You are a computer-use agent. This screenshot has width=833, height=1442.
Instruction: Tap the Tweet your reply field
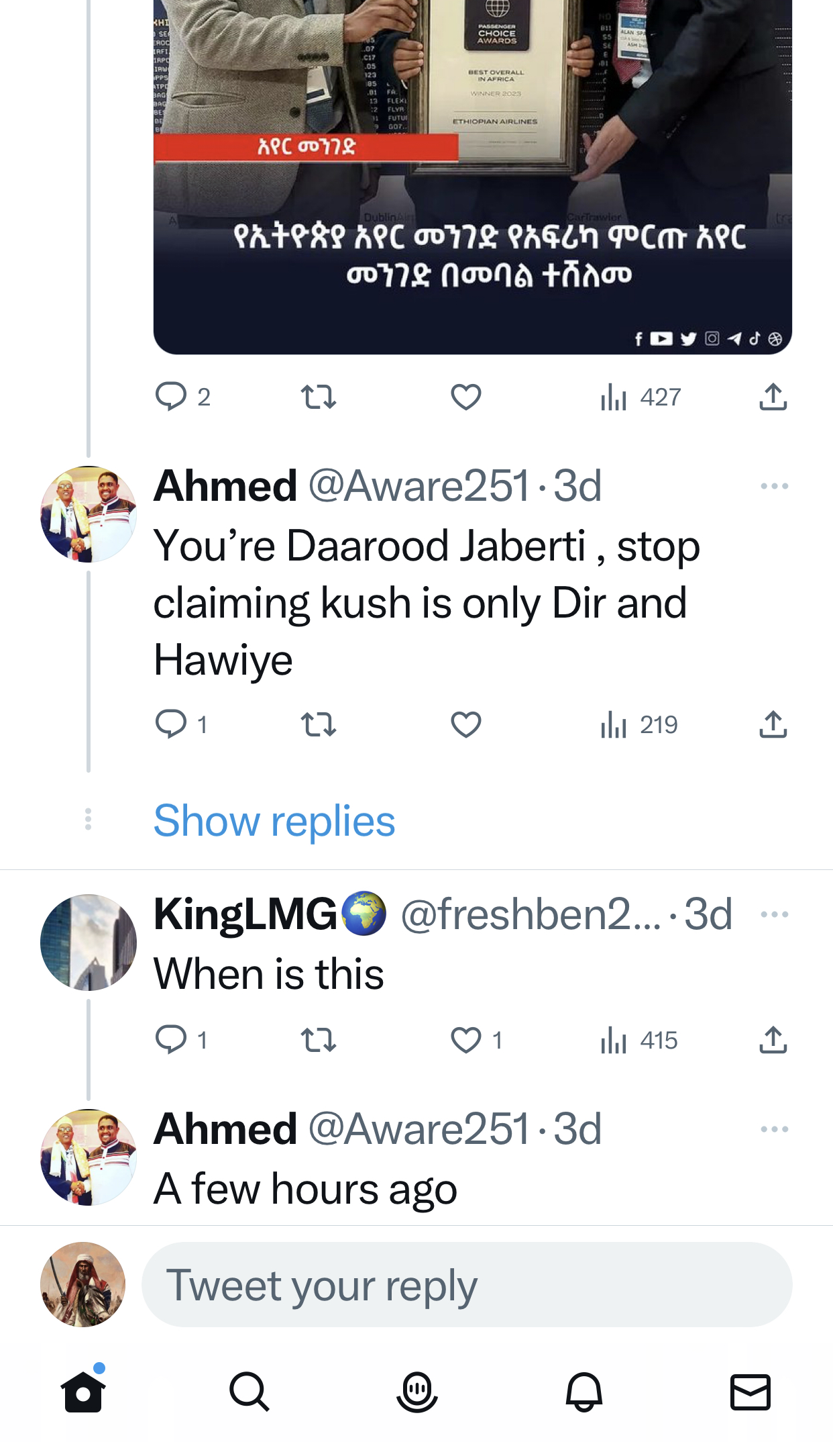(x=467, y=1285)
